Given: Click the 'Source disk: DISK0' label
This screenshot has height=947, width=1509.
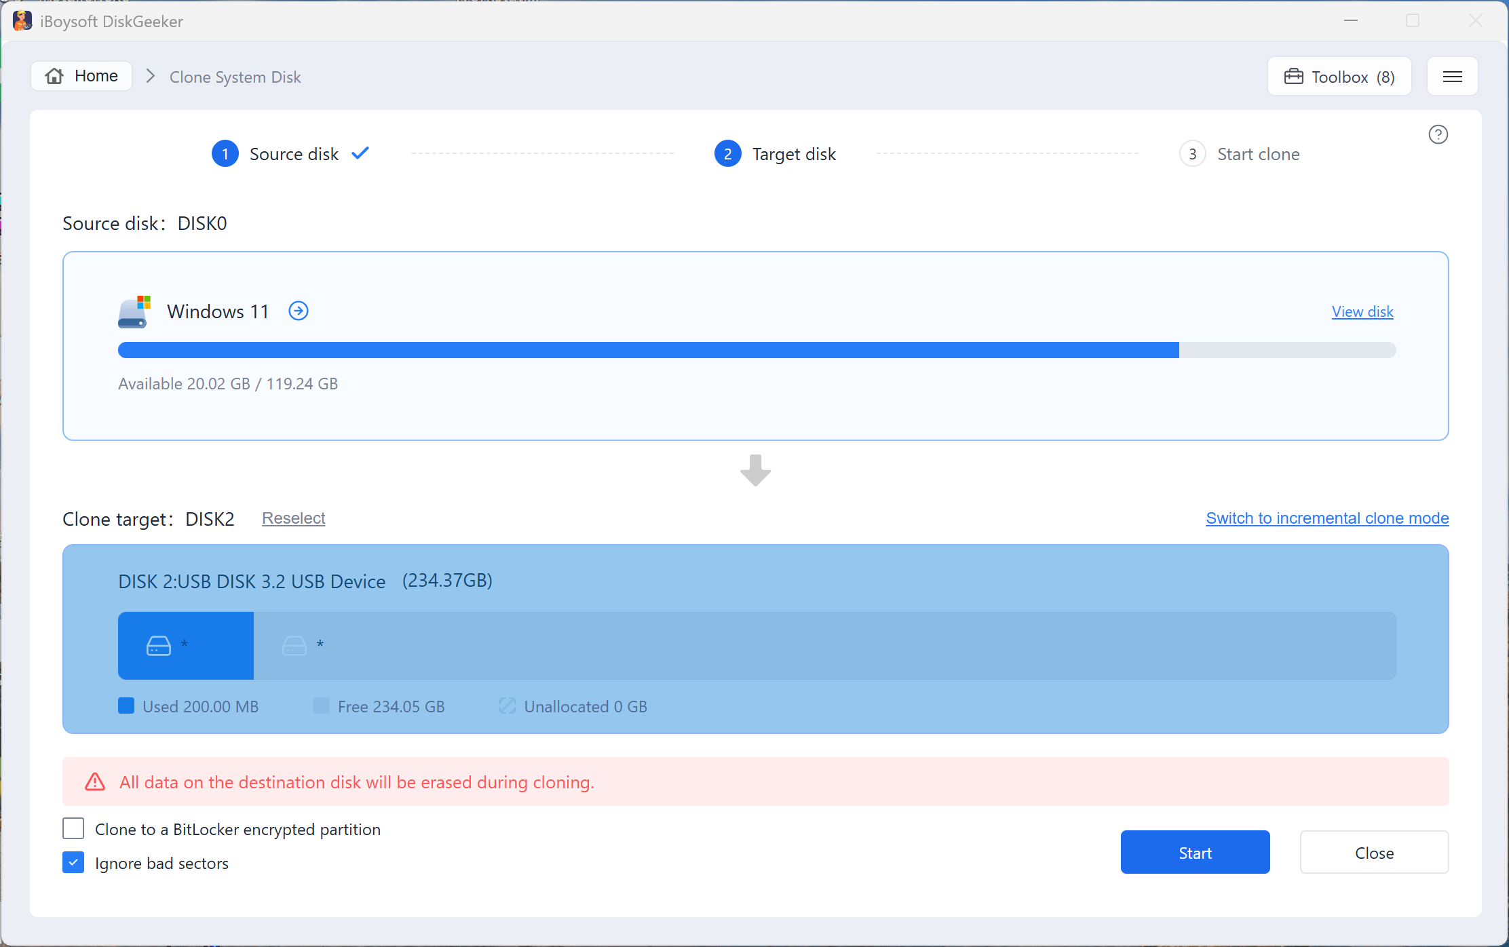Looking at the screenshot, I should 145,223.
